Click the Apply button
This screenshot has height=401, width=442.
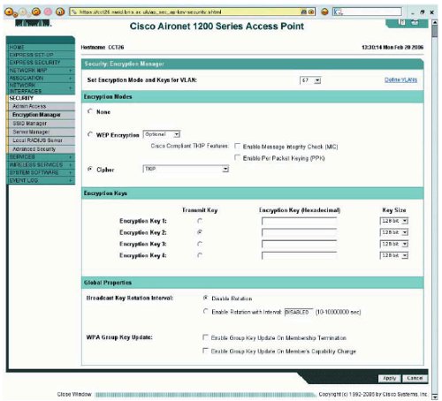(x=389, y=378)
